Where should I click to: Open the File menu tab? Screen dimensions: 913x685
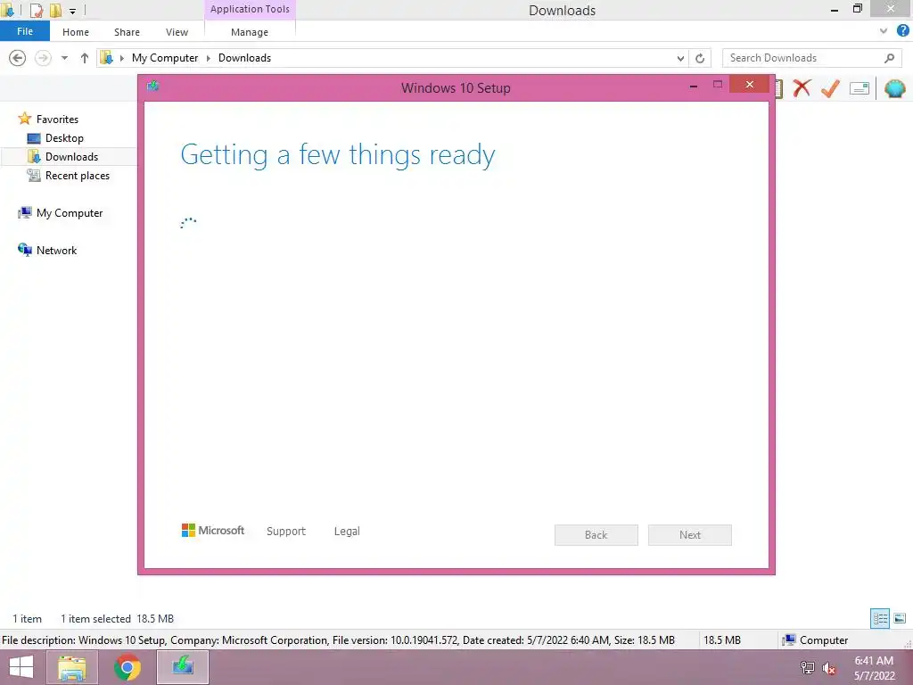tap(24, 31)
